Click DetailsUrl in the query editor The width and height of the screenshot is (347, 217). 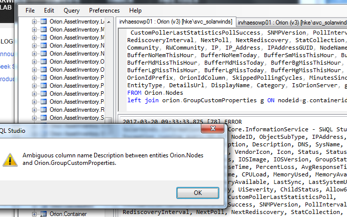click(187, 85)
